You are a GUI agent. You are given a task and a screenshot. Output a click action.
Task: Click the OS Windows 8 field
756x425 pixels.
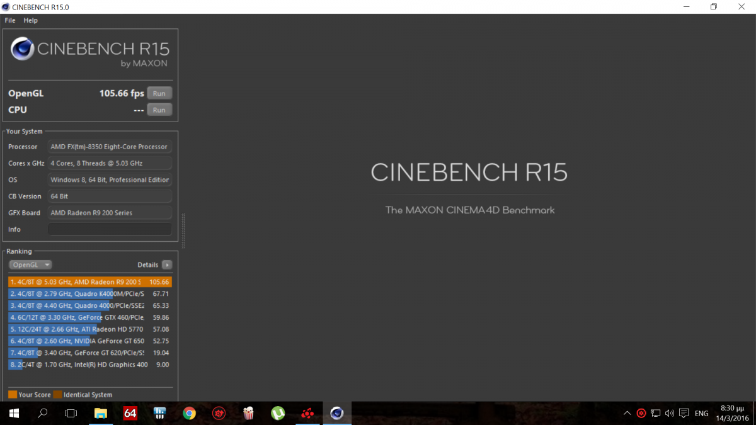point(110,179)
